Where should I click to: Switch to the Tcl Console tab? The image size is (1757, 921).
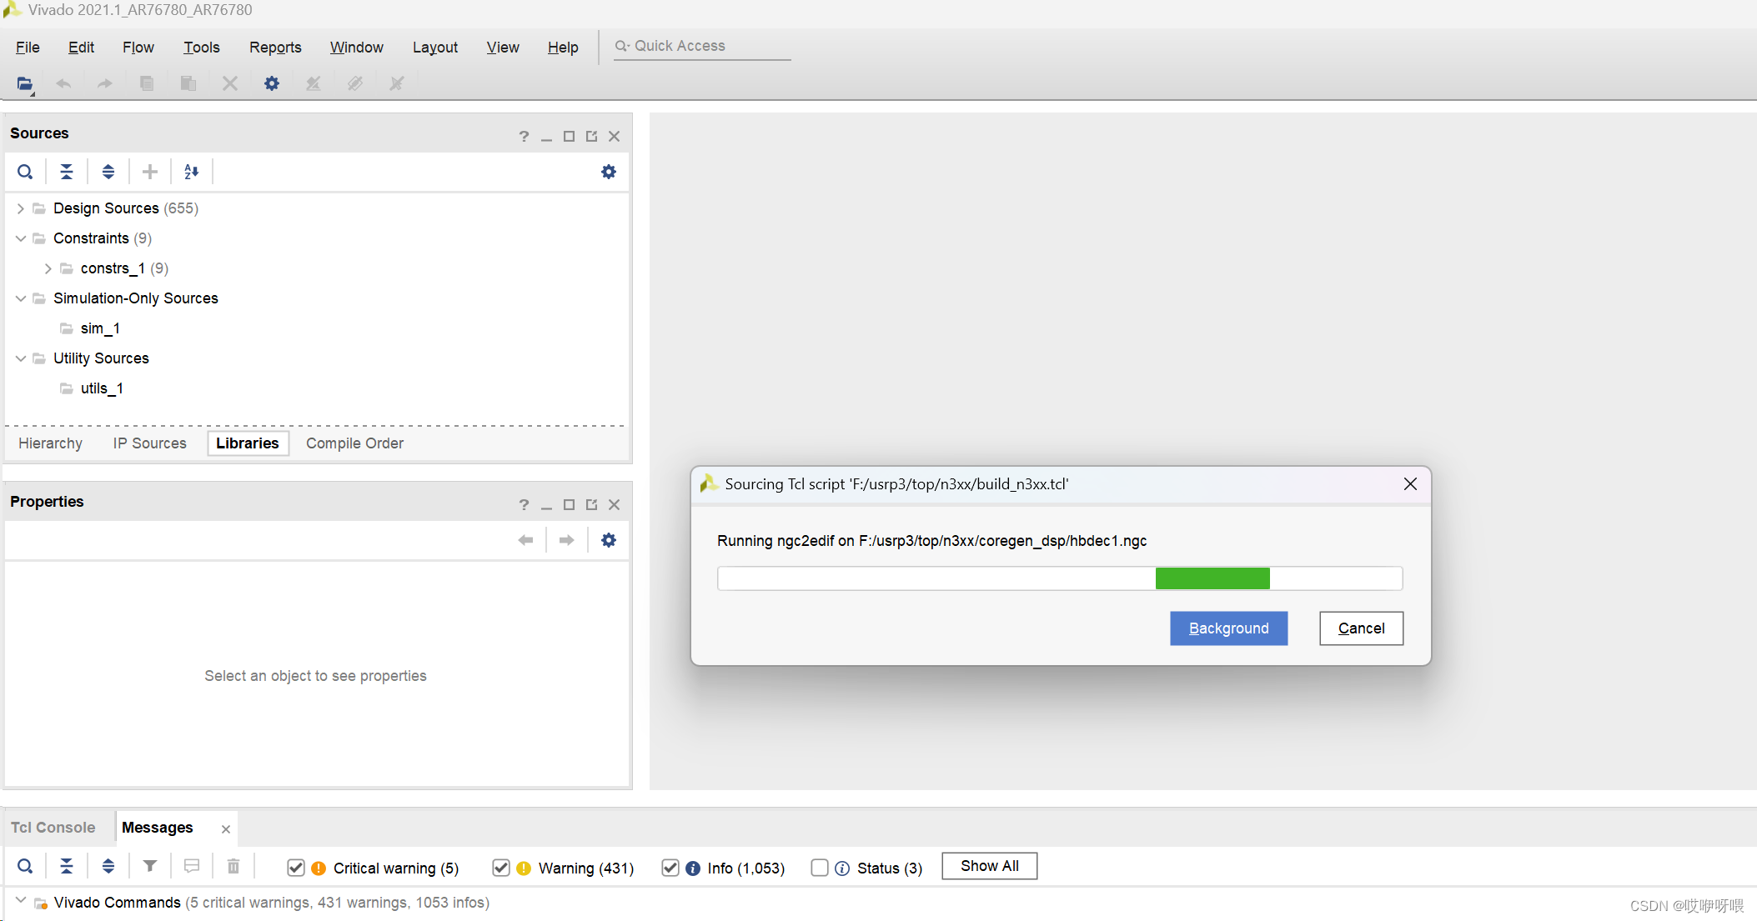pos(53,827)
